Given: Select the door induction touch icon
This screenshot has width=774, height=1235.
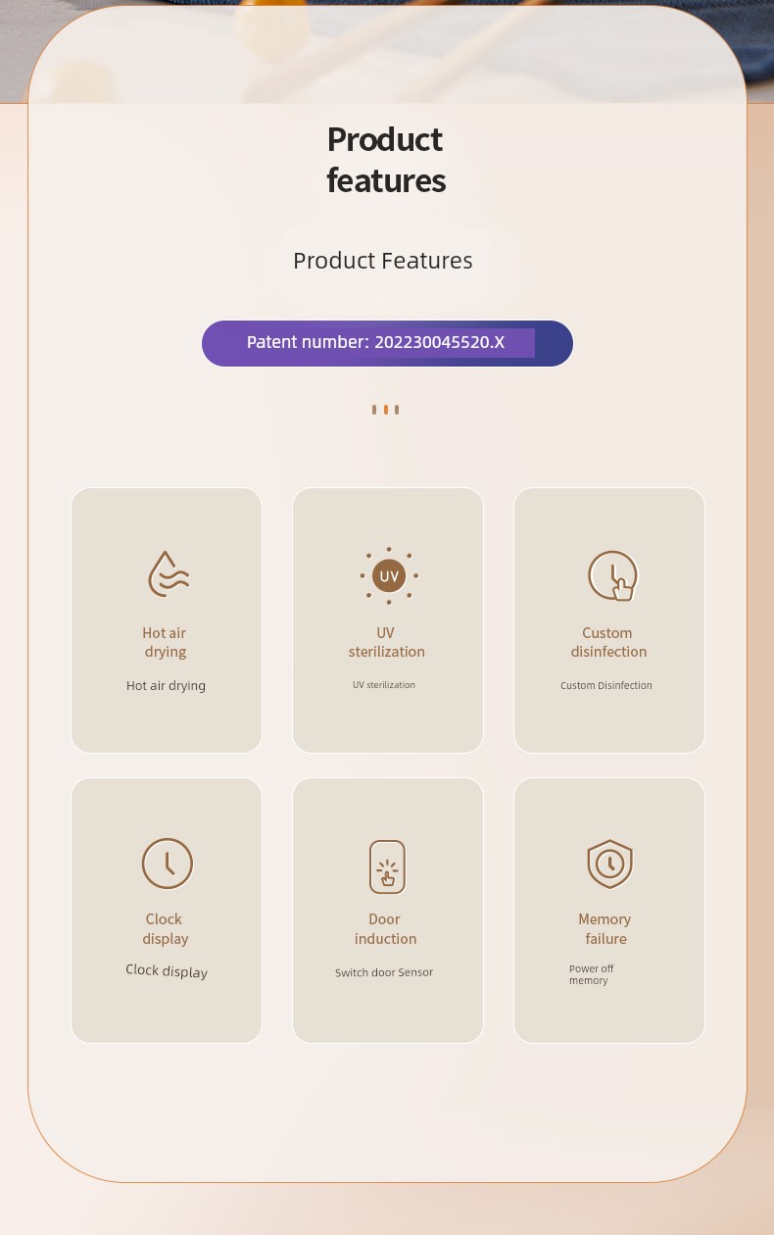Looking at the screenshot, I should [387, 866].
